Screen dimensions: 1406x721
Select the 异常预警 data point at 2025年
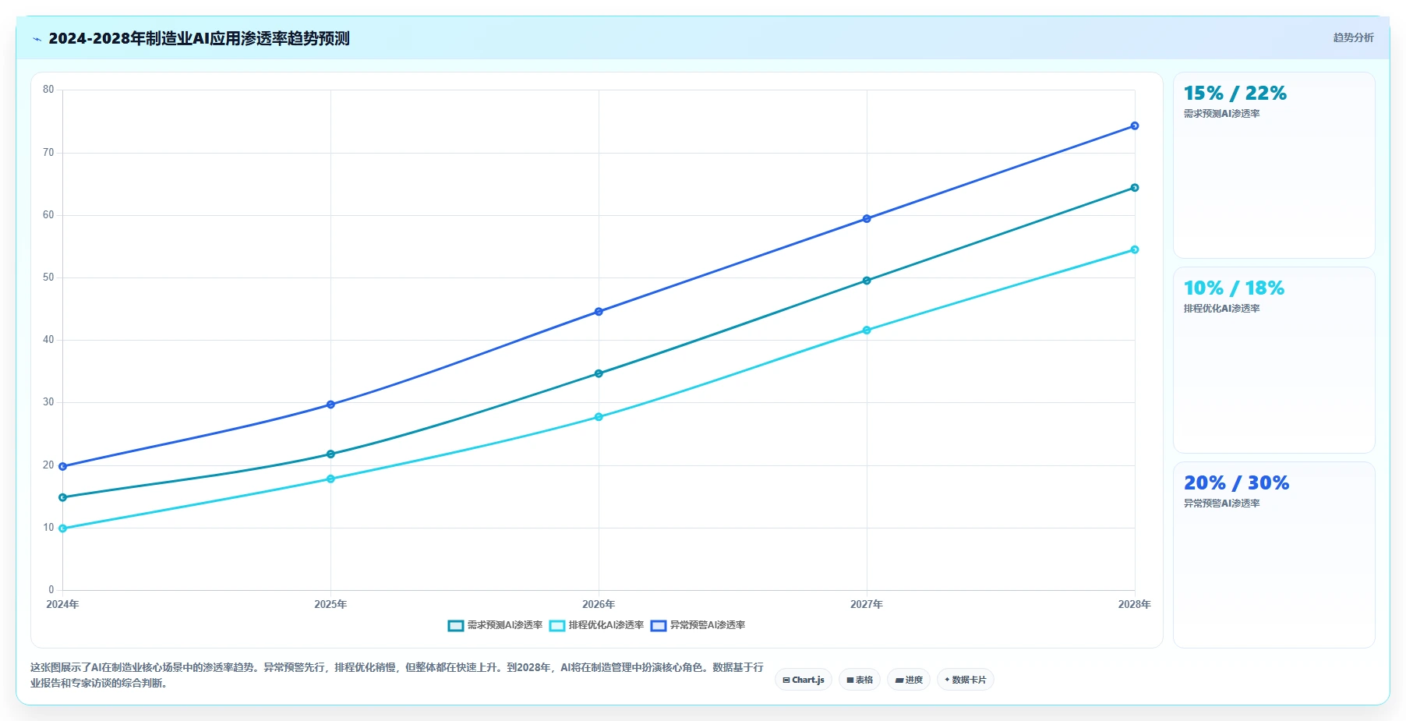(x=330, y=405)
